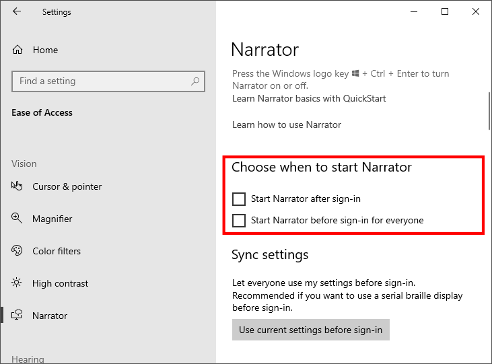
Task: Select High contrast in the sidebar
Action: click(x=60, y=283)
